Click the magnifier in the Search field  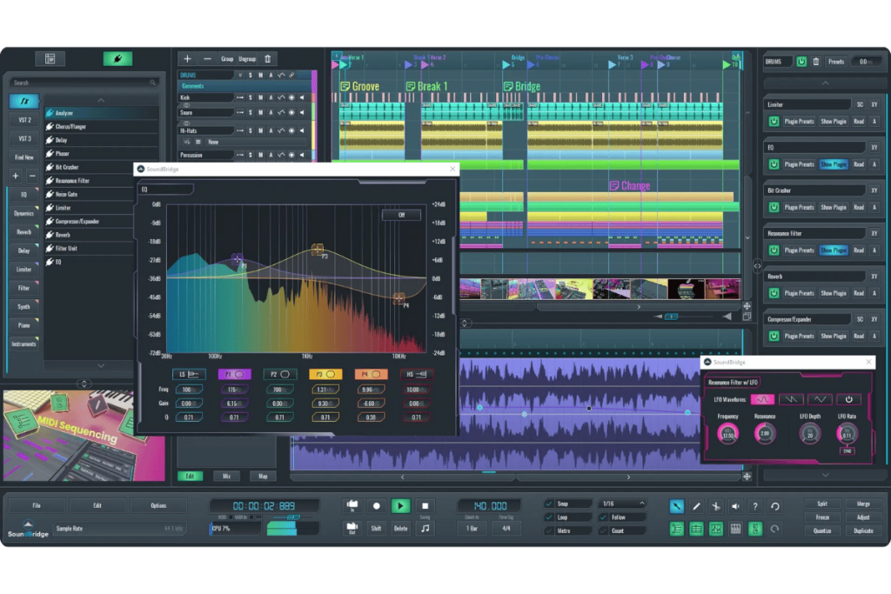point(152,83)
